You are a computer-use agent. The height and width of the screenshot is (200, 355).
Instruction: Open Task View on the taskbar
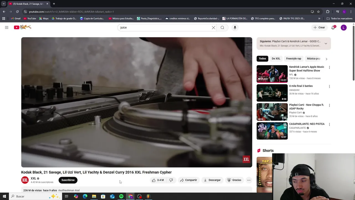coord(67,196)
